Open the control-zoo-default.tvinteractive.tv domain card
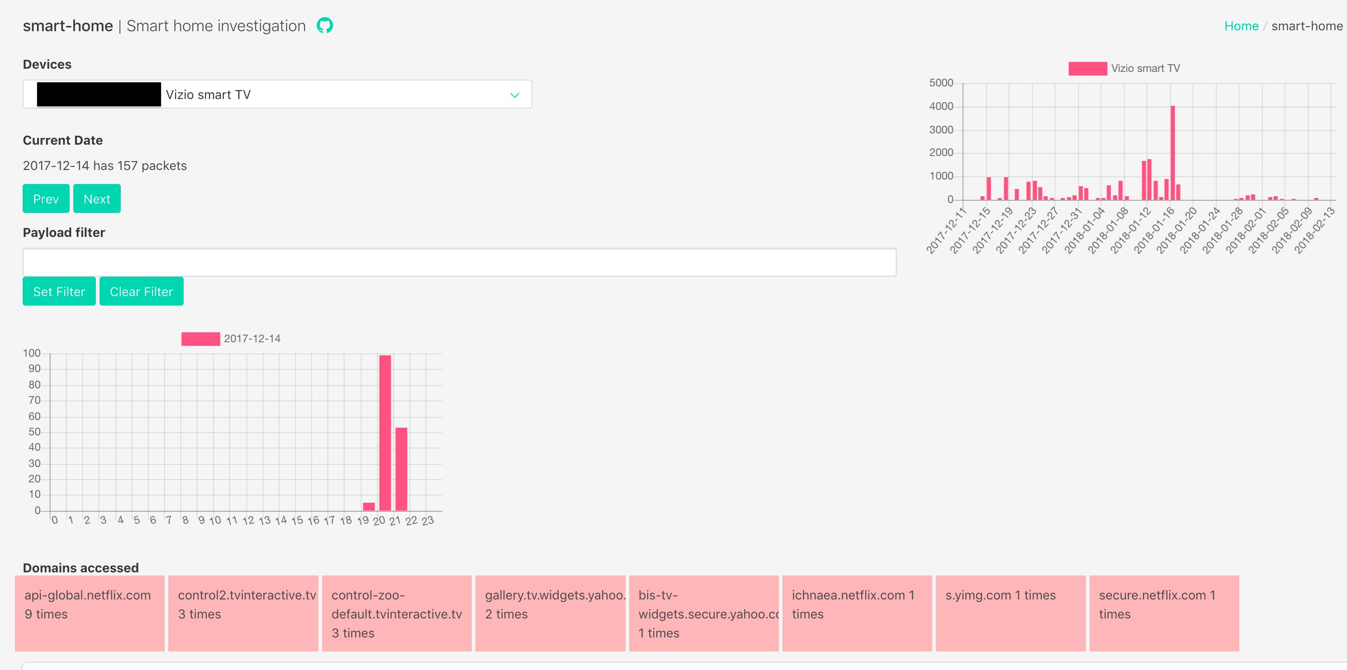 pyautogui.click(x=396, y=613)
